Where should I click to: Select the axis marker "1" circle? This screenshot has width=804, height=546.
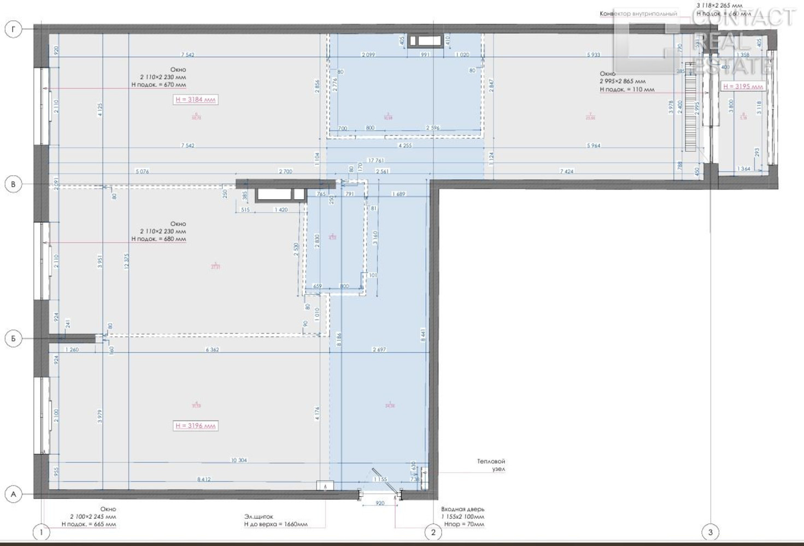pos(41,532)
